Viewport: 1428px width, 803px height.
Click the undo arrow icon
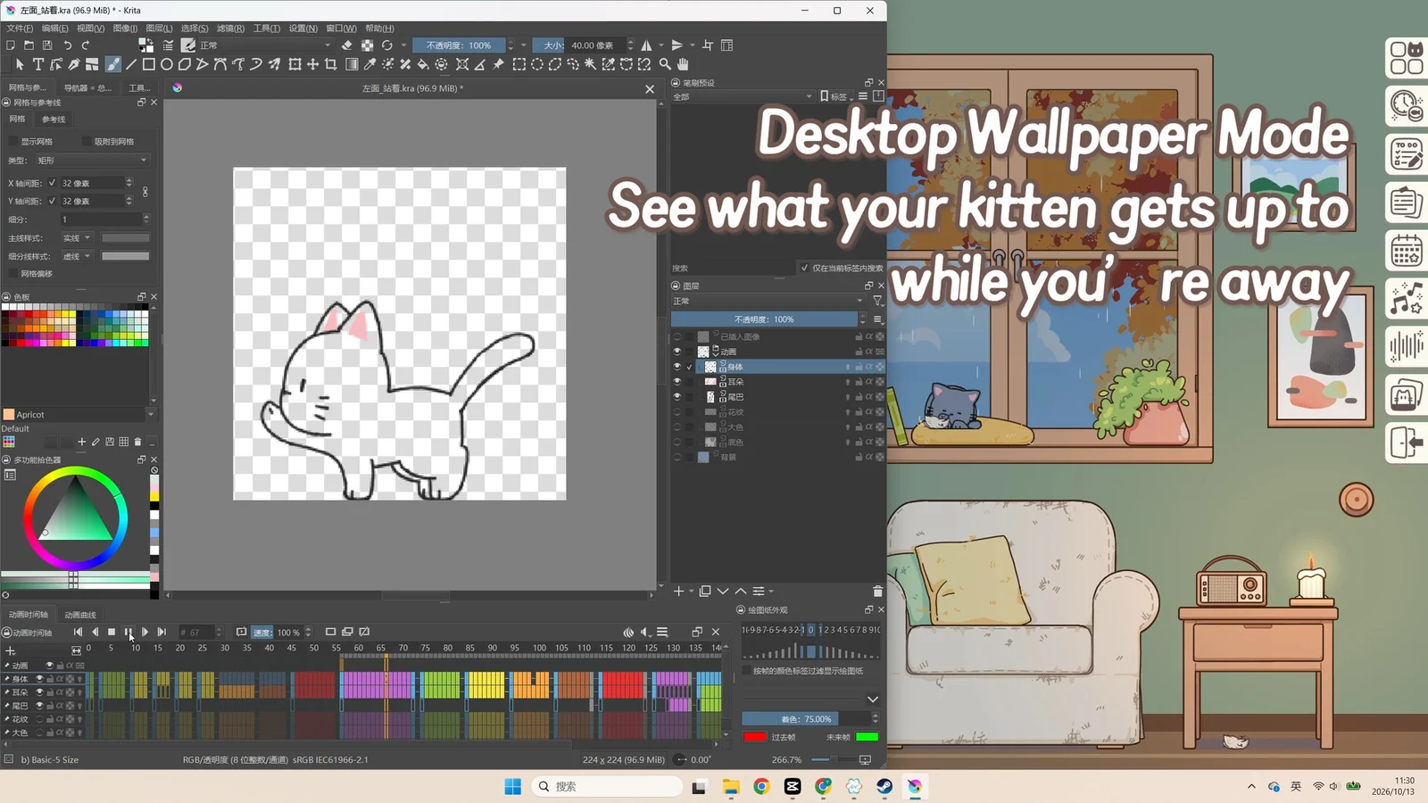[67, 46]
